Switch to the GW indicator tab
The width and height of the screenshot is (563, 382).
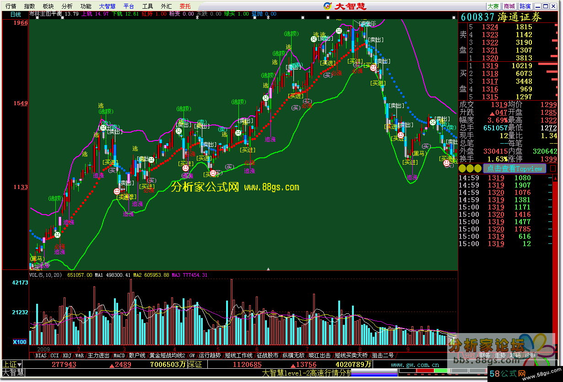coord(192,355)
